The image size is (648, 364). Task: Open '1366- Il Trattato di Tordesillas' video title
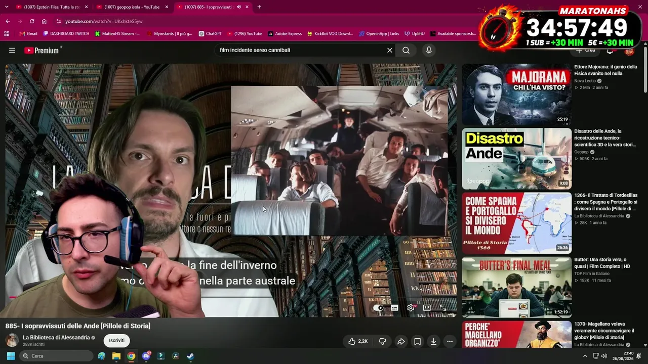605,202
